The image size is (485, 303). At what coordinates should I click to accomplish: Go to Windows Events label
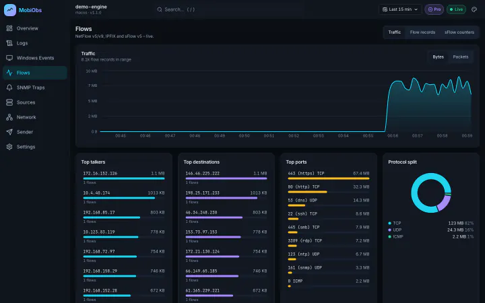click(35, 58)
